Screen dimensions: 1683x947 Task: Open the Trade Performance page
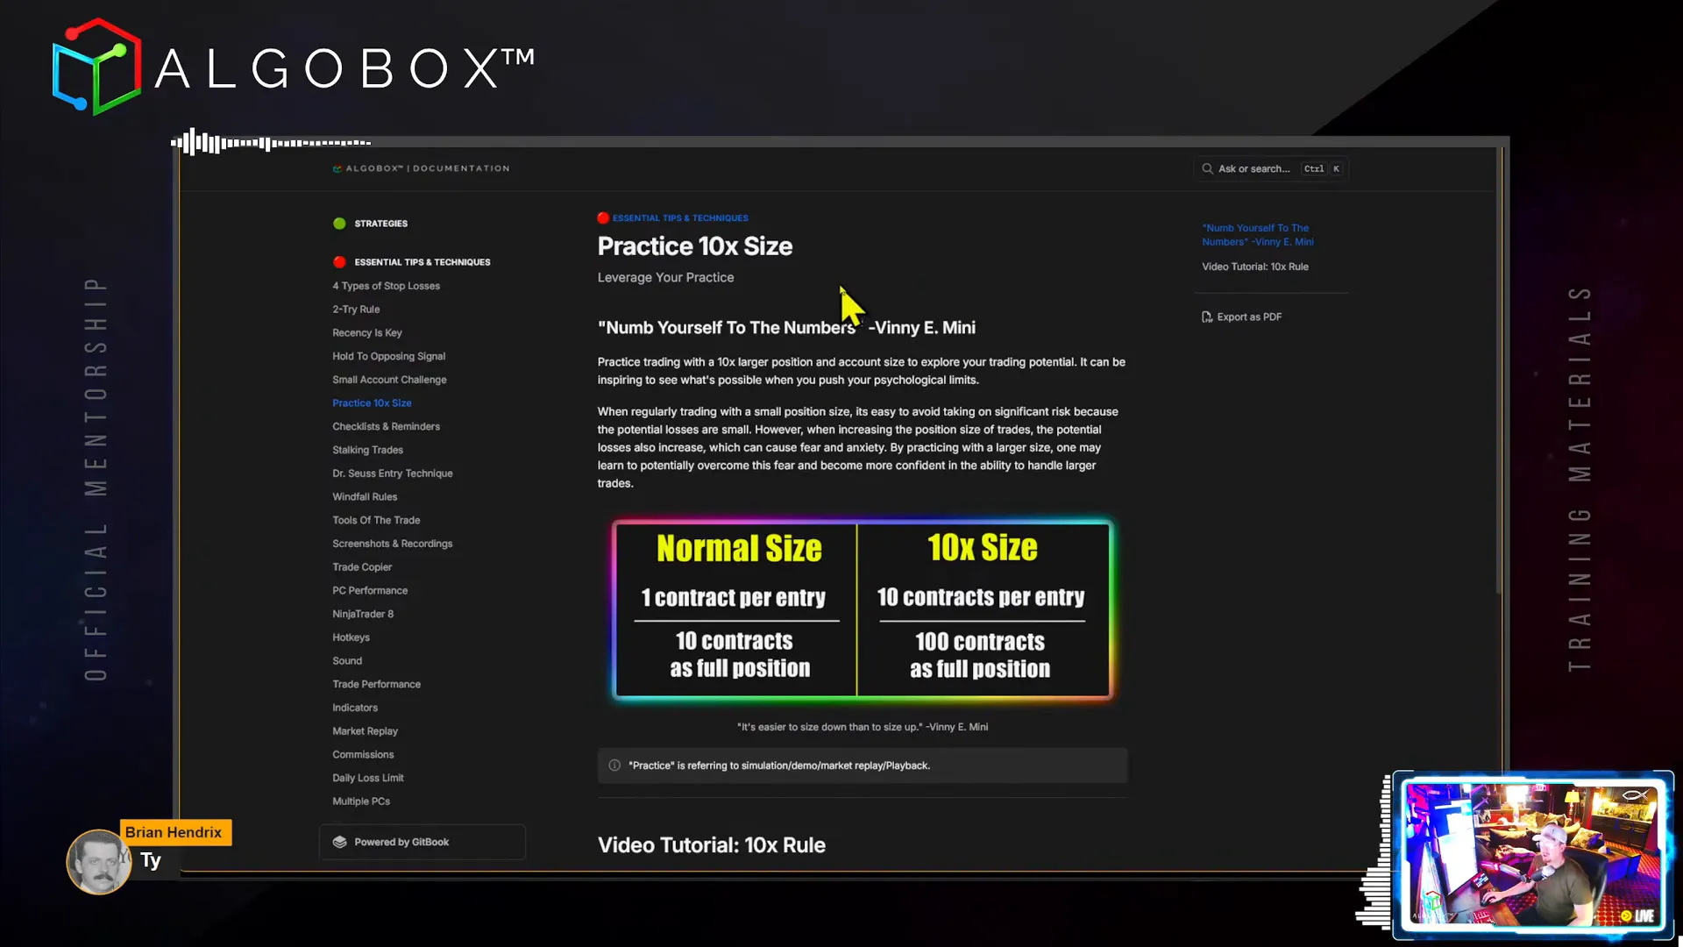pos(376,685)
